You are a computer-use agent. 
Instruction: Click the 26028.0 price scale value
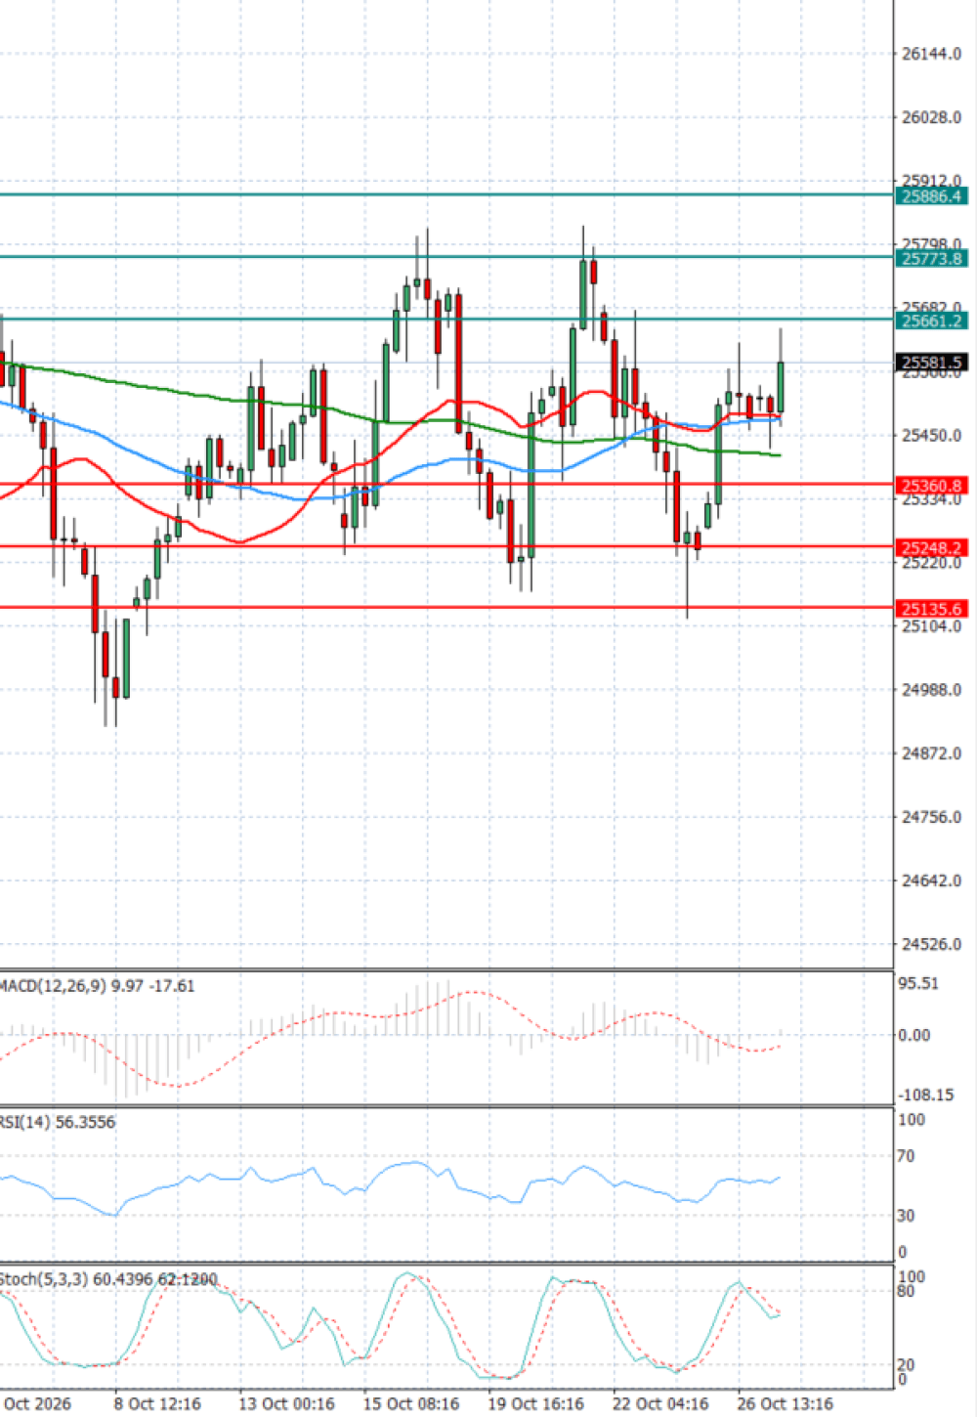click(x=931, y=117)
